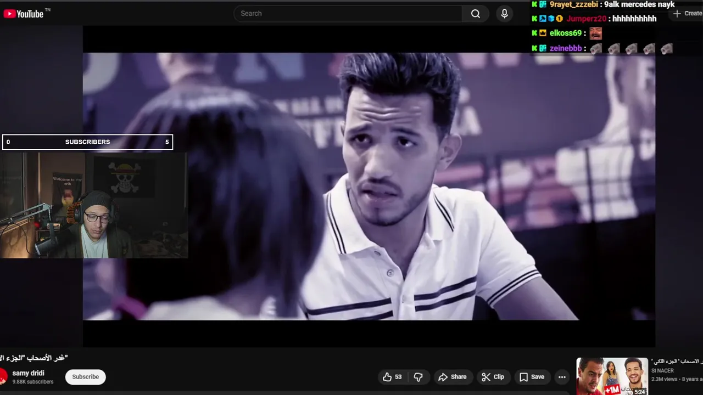
Task: Start voice search with the microphone icon
Action: (505, 14)
